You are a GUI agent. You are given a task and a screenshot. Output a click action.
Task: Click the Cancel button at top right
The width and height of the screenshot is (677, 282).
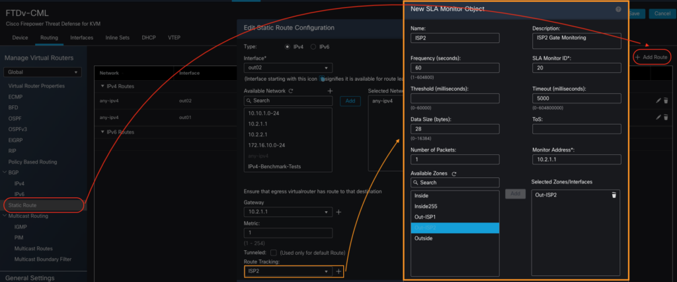(x=662, y=13)
